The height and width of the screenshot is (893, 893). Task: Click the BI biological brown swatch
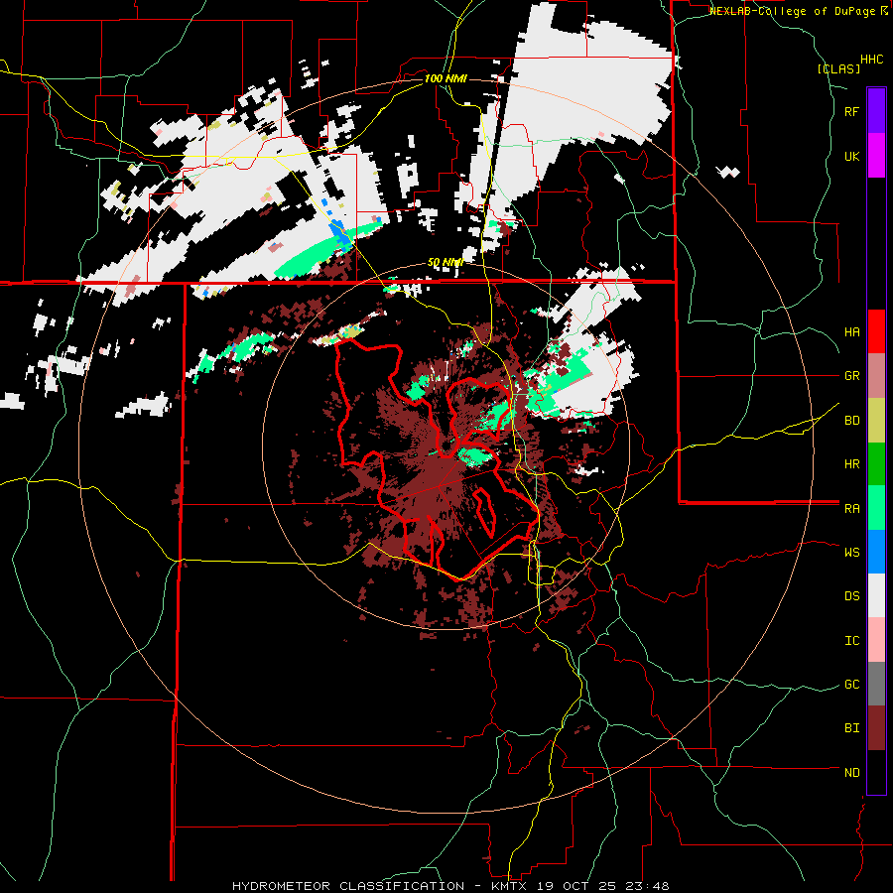point(876,728)
